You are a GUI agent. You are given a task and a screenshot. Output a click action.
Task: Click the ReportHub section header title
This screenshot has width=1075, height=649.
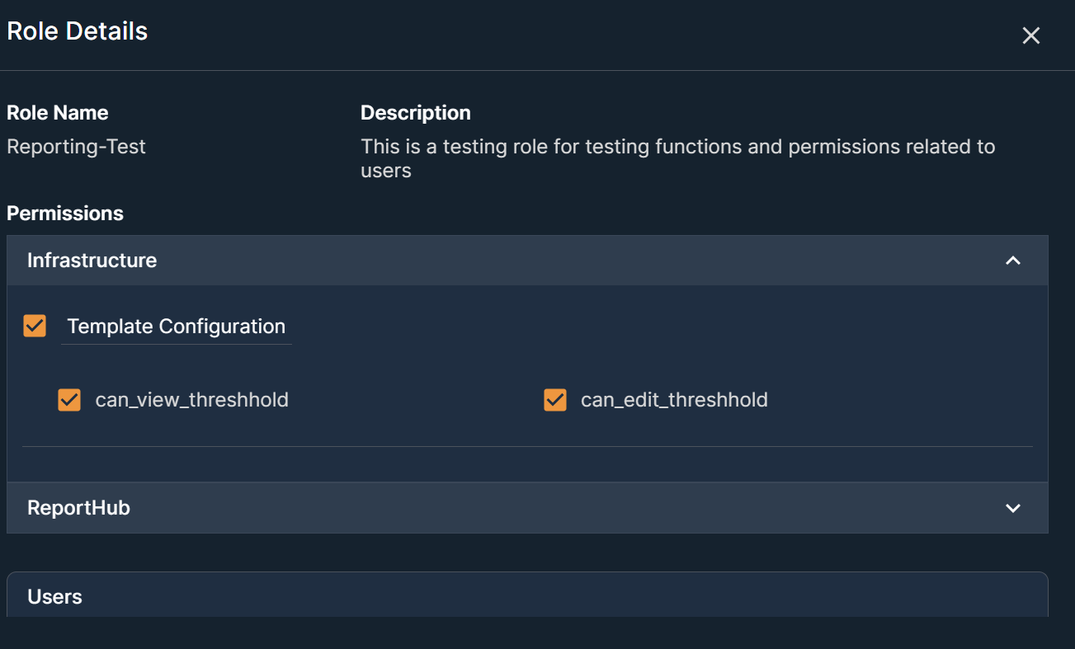tap(78, 508)
